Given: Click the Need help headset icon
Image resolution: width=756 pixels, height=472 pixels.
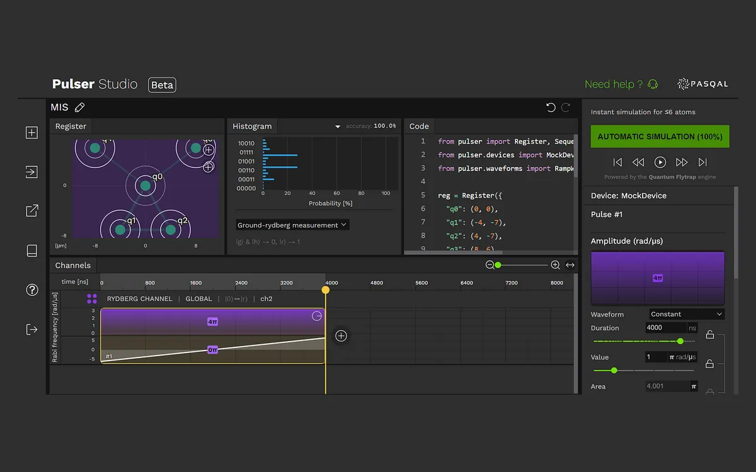Looking at the screenshot, I should coord(653,84).
